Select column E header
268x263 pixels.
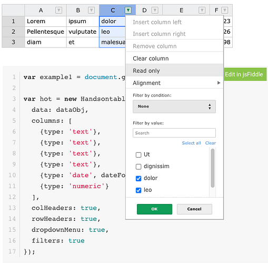(x=186, y=10)
